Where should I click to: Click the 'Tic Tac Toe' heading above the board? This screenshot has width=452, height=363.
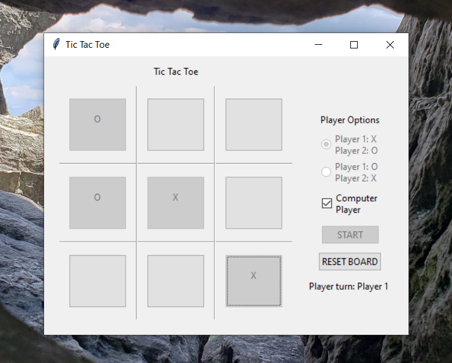[x=176, y=72]
